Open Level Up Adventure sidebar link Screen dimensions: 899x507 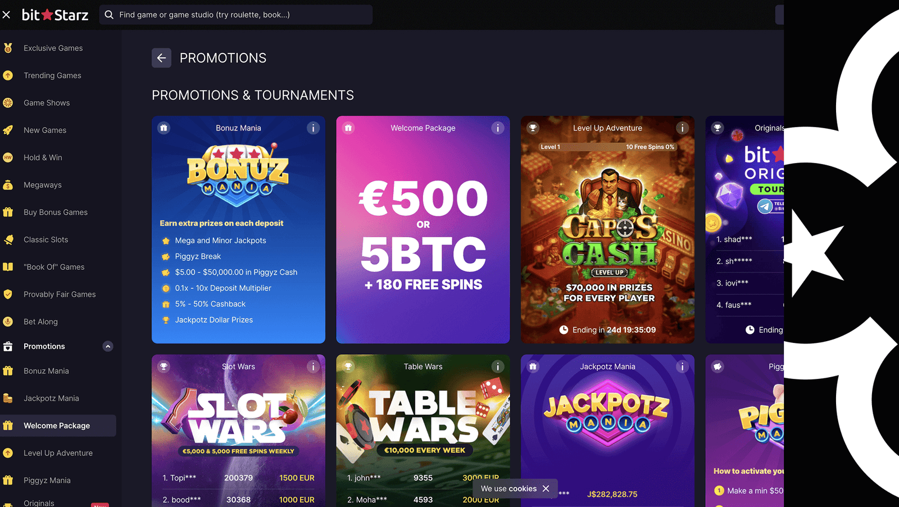tap(58, 453)
